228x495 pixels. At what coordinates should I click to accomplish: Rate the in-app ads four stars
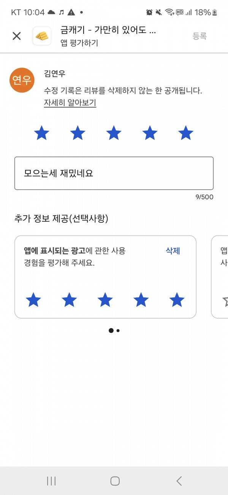141,300
